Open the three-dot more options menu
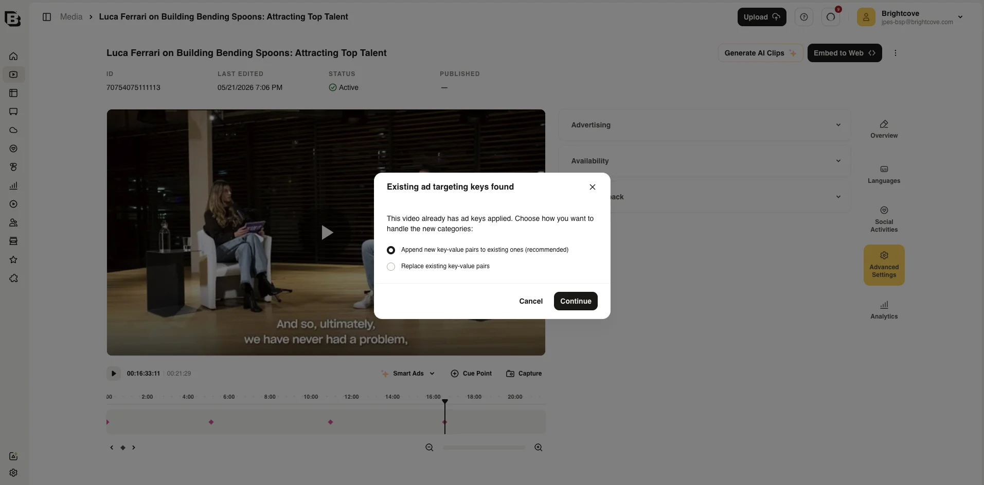Screen dimensions: 984x485 895,53
